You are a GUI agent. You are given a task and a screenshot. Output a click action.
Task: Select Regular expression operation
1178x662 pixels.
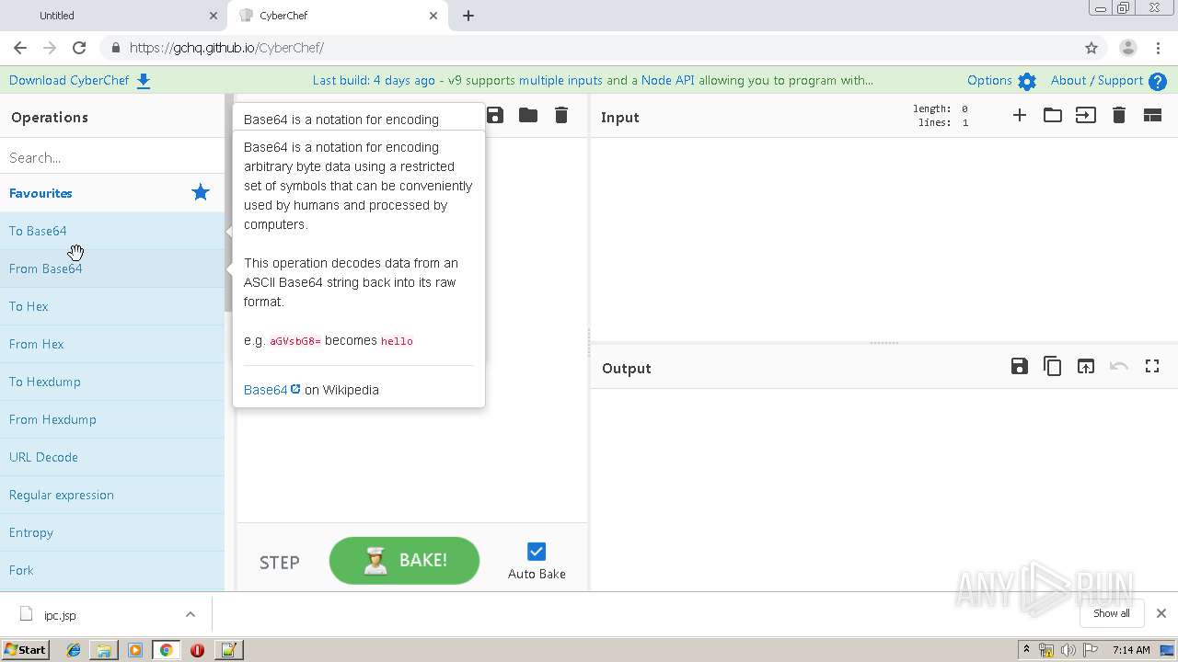pyautogui.click(x=111, y=495)
